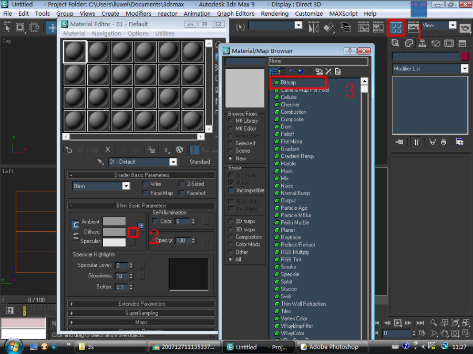
Task: Open the Rendering menu
Action: pyautogui.click(x=274, y=14)
